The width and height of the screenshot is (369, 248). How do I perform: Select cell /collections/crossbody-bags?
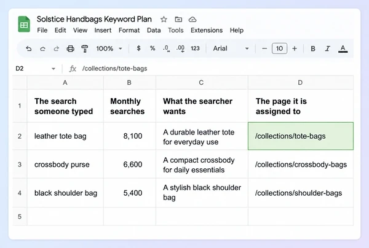pyautogui.click(x=301, y=165)
